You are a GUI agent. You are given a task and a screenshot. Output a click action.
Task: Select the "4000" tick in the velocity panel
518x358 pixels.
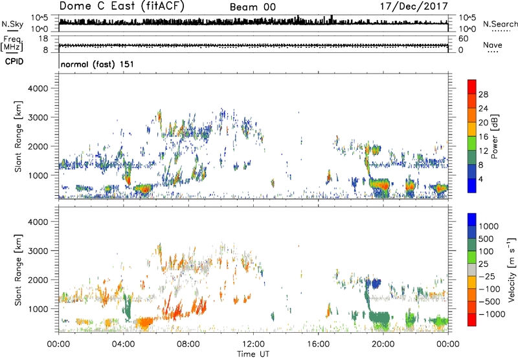pos(38,222)
